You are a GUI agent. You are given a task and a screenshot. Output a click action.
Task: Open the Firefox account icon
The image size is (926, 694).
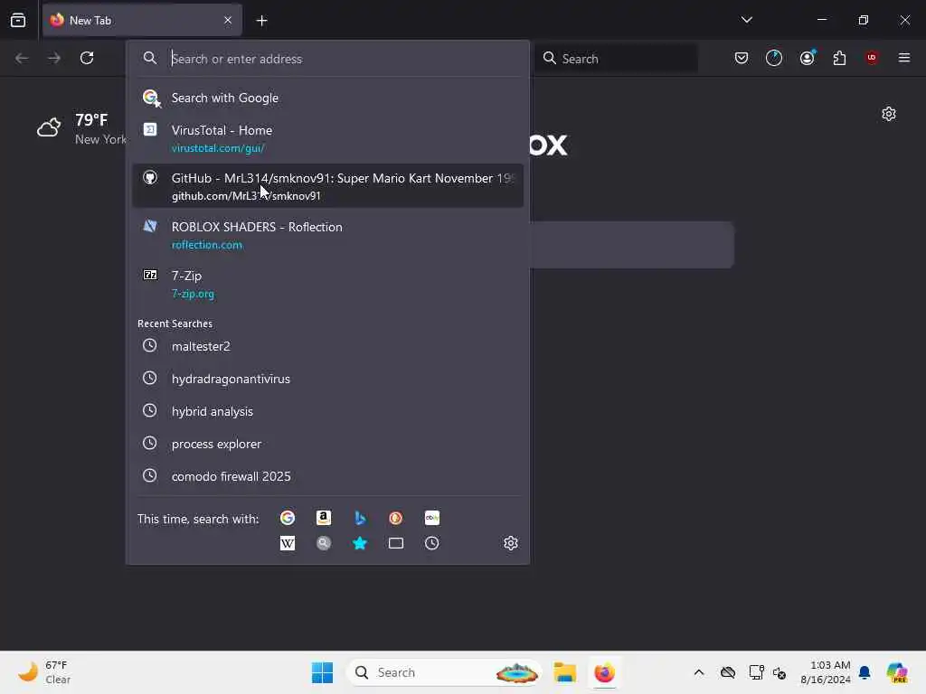coord(808,58)
